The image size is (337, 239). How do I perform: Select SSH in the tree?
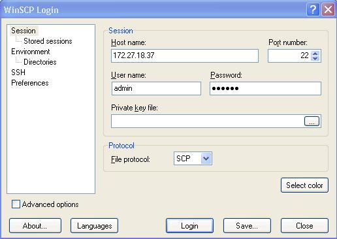click(x=18, y=72)
